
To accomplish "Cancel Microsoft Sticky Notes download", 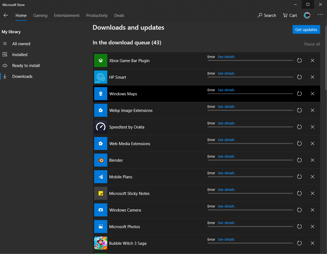I will 313,193.
